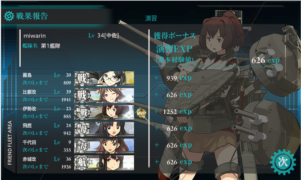Select the 飛鷹 portrait banner
The image size is (301, 180).
pos(104,129)
